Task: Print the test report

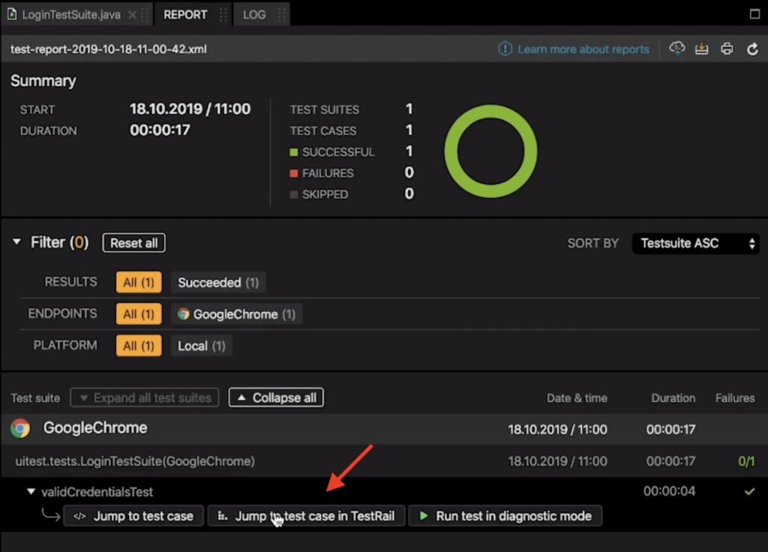Action: click(727, 49)
